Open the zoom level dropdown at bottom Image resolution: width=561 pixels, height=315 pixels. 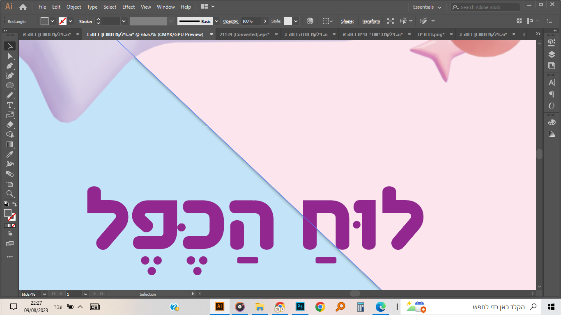point(44,294)
